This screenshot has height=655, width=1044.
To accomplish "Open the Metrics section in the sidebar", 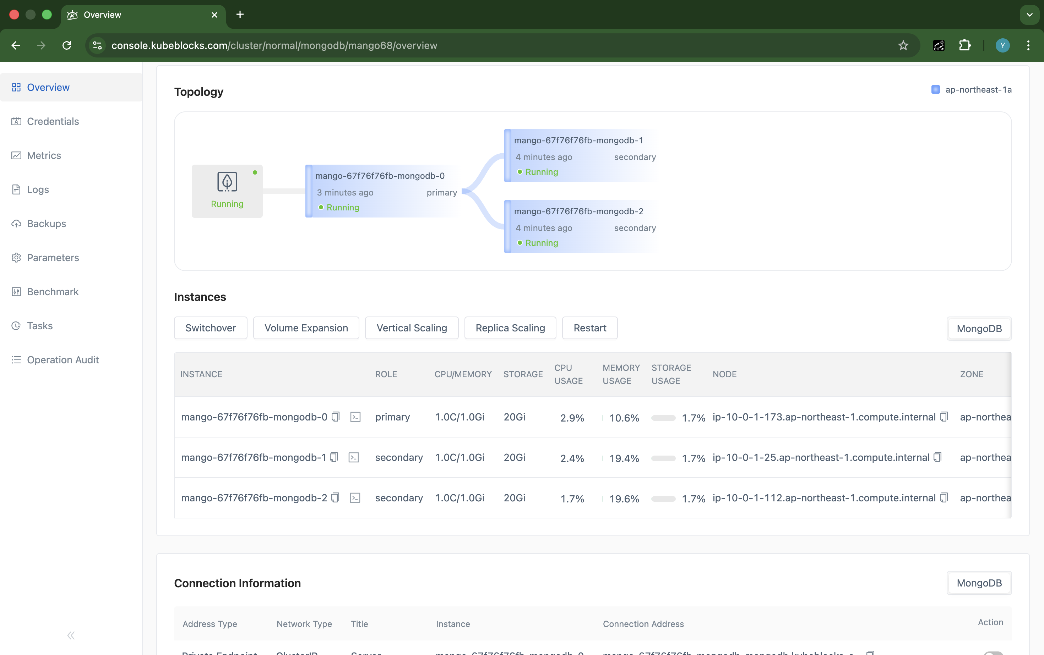I will (44, 155).
